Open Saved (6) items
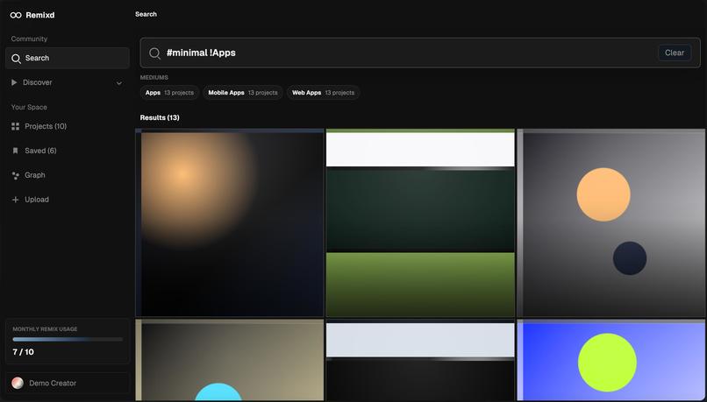The height and width of the screenshot is (402, 707). (68, 151)
